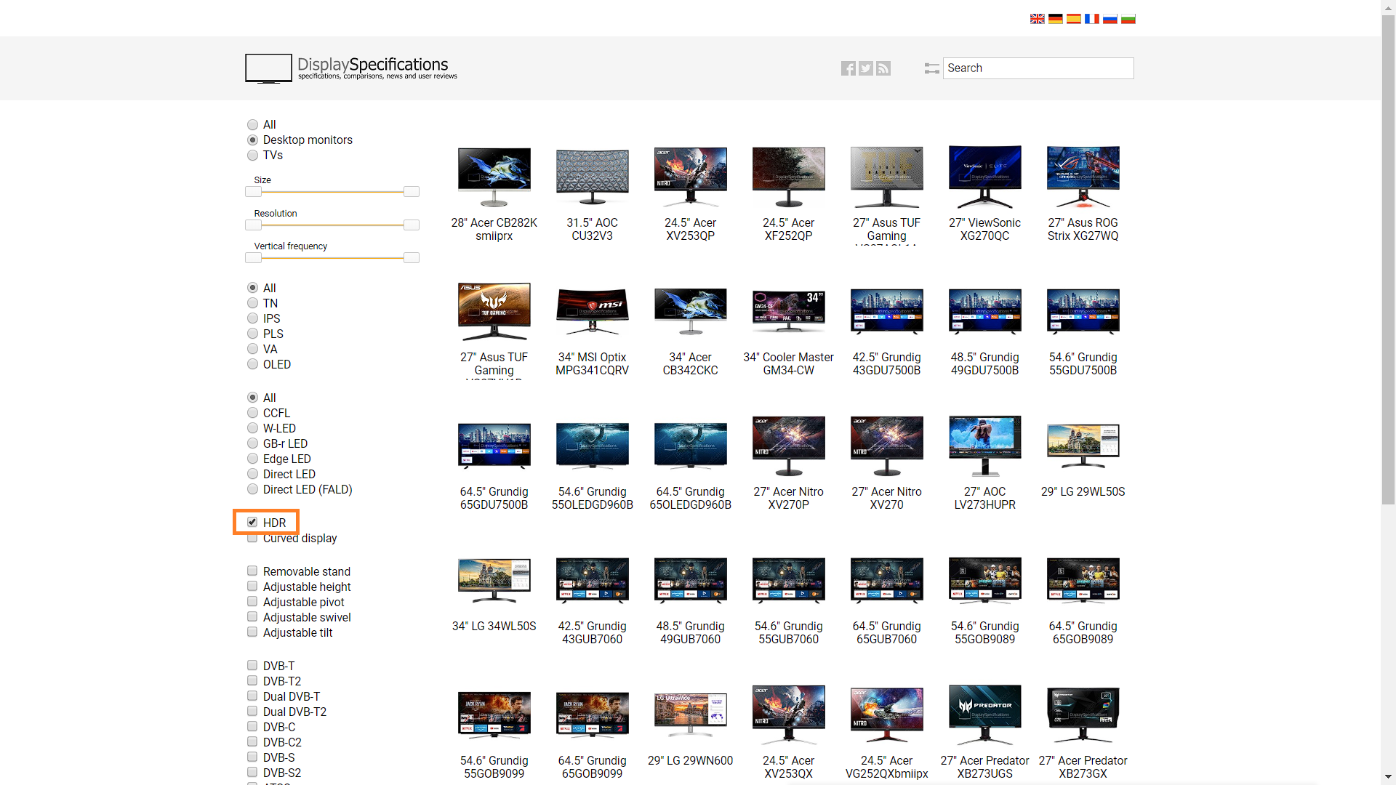This screenshot has width=1396, height=785.
Task: Check the DVB-C tuner checkbox
Action: (x=252, y=727)
